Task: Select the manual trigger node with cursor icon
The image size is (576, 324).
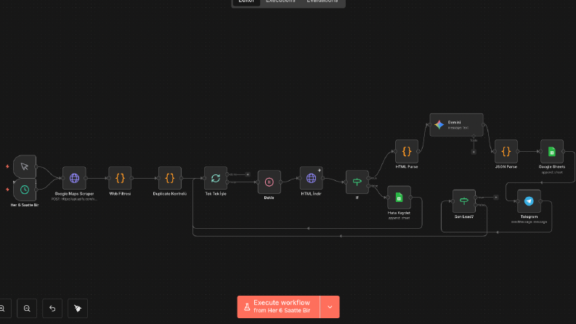Action: pyautogui.click(x=25, y=166)
